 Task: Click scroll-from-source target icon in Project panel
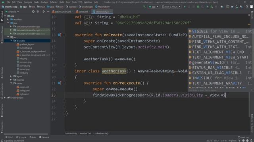(x=33, y=11)
